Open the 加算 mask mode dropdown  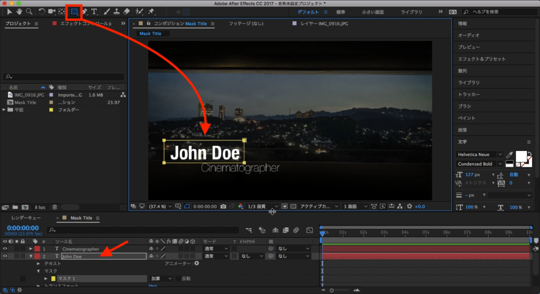click(162, 278)
